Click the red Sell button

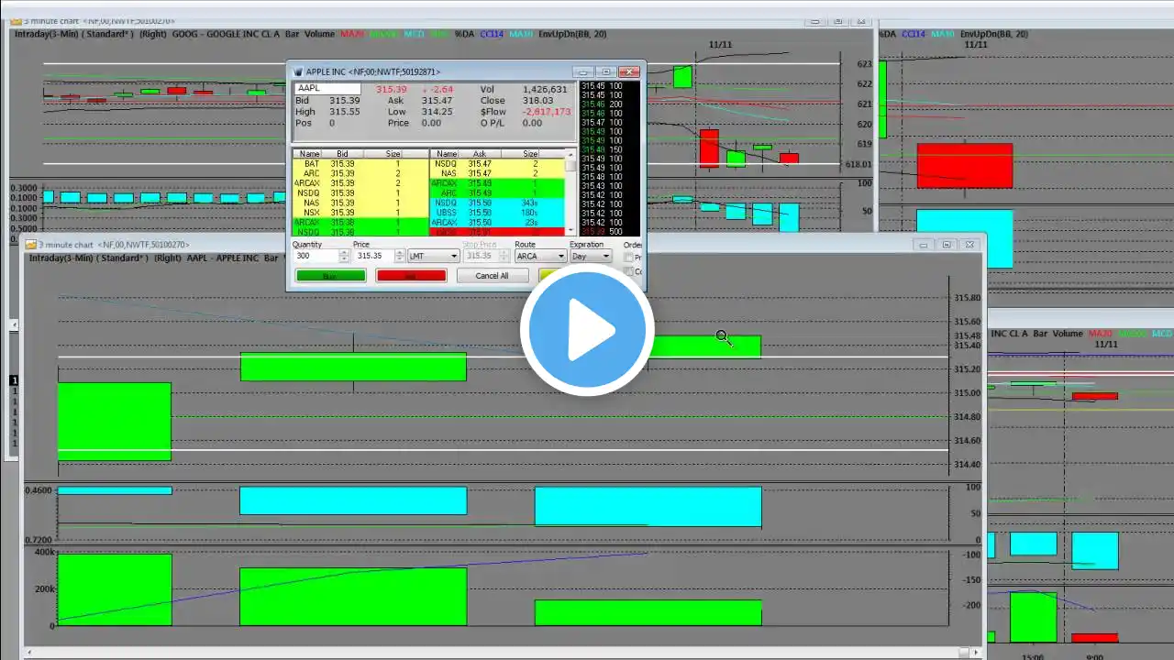coord(411,276)
